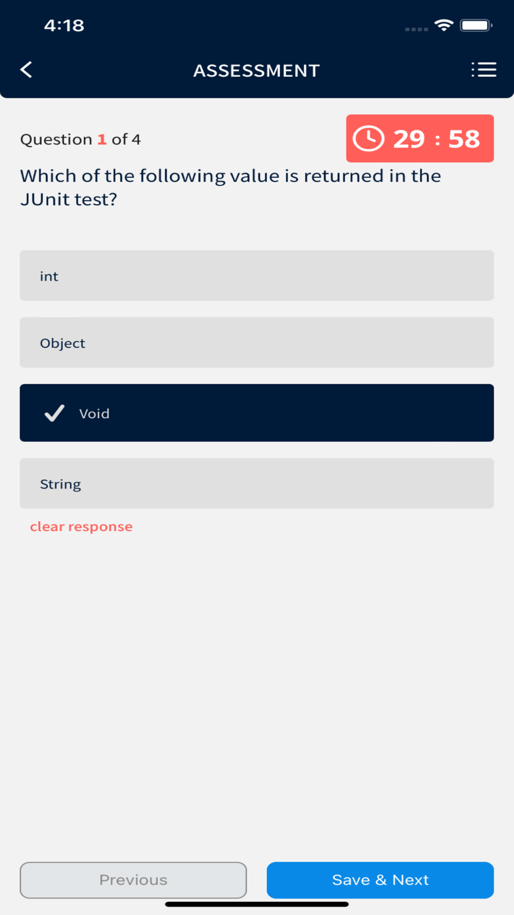Viewport: 514px width, 915px height.
Task: Tap the battery indicator icon
Action: tap(476, 25)
